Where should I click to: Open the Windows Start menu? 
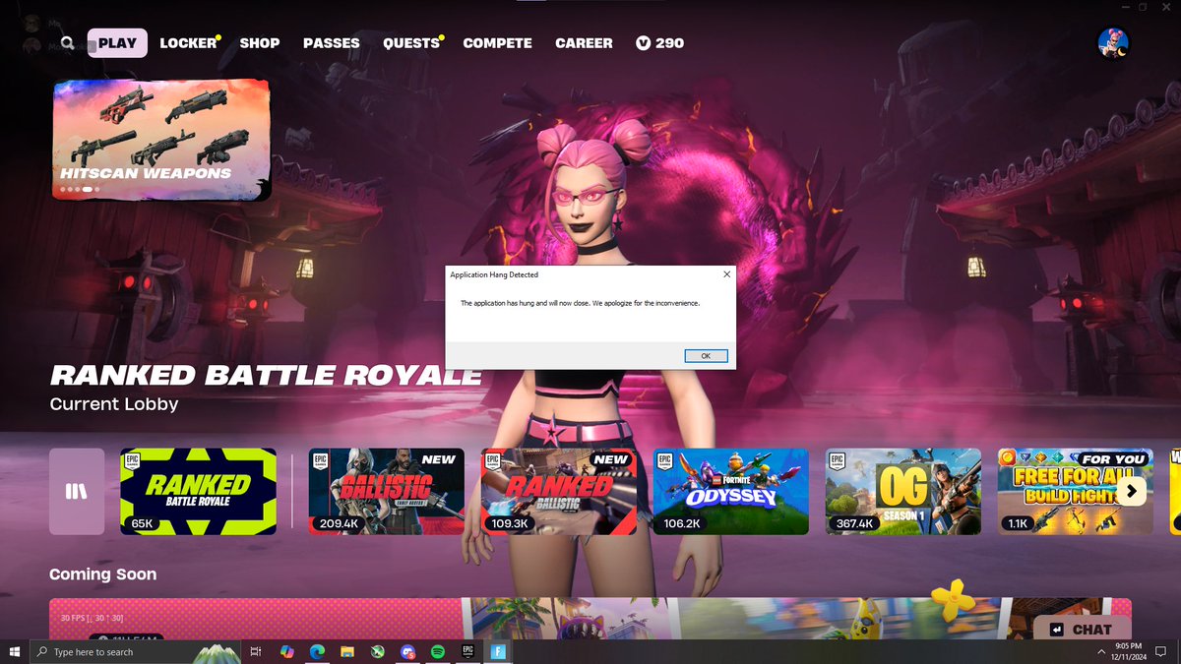coord(15,652)
